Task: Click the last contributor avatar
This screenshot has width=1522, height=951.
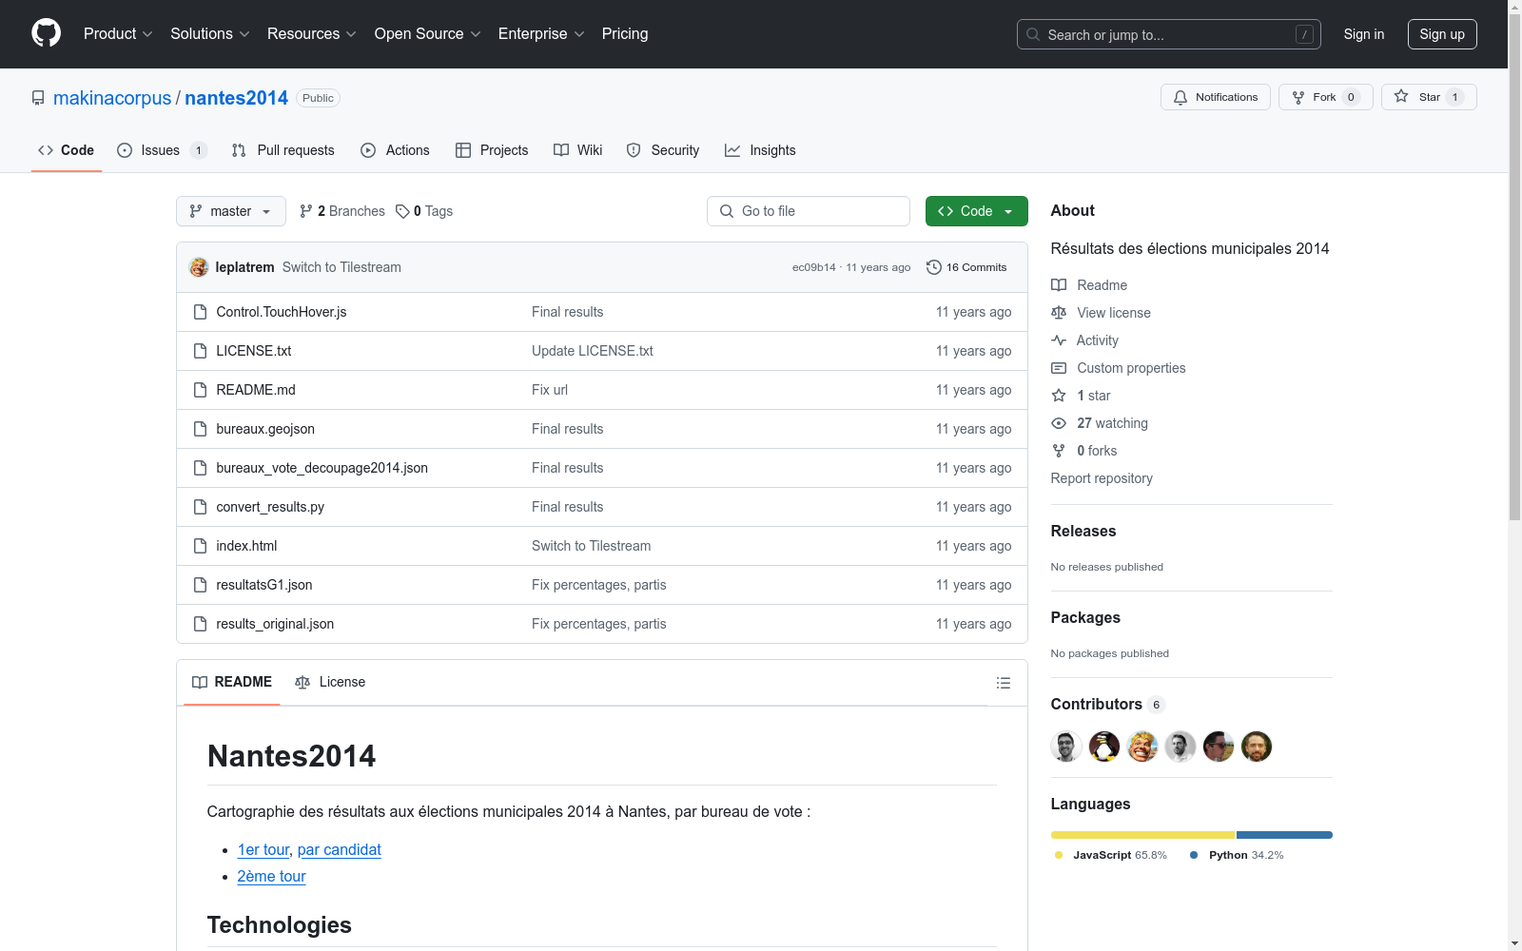Action: tap(1257, 747)
